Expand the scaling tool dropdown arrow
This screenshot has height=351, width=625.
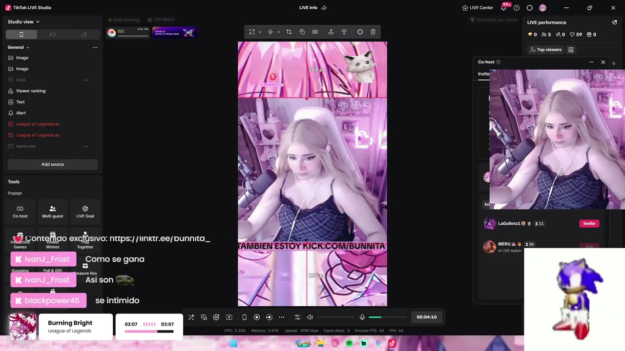coord(260,32)
